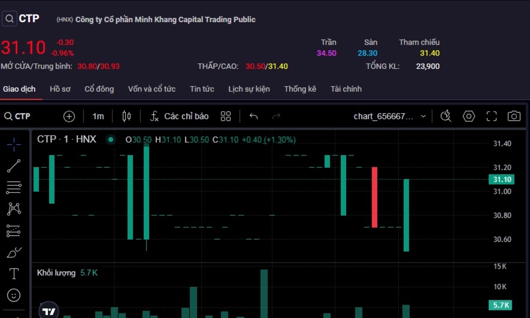Select the Text annotation tool
The image size is (530, 318).
click(14, 274)
